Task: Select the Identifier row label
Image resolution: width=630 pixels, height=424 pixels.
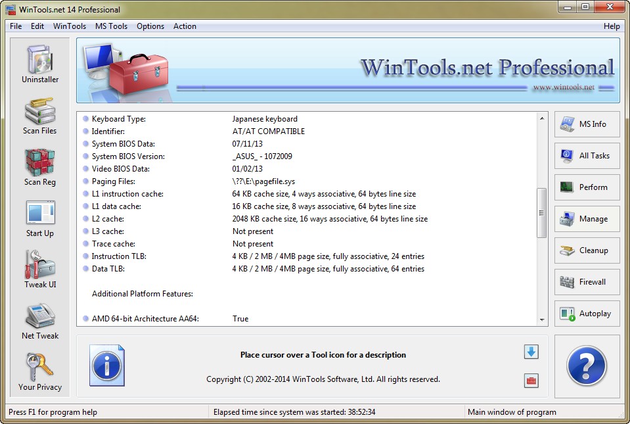Action: coord(108,131)
